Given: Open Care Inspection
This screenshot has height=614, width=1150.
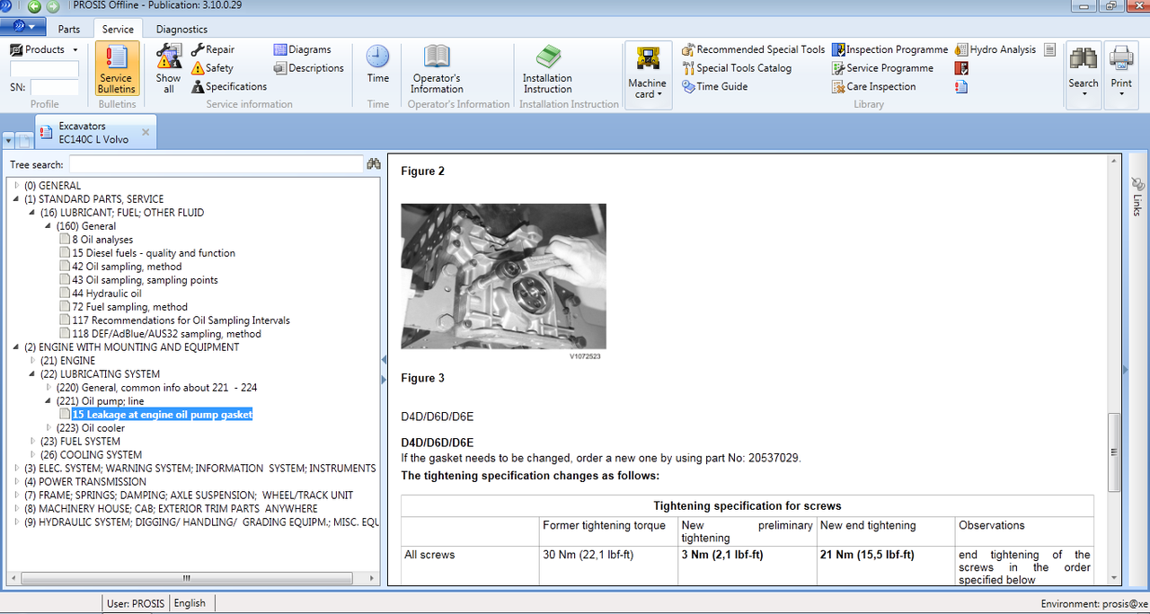Looking at the screenshot, I should tap(873, 86).
